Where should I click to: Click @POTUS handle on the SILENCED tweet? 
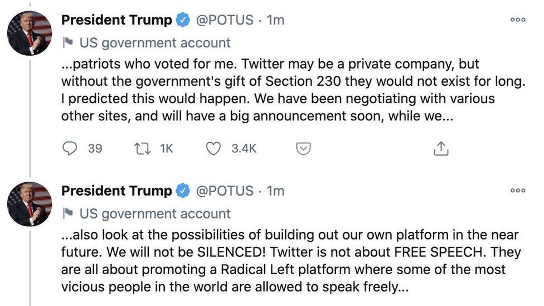[224, 191]
